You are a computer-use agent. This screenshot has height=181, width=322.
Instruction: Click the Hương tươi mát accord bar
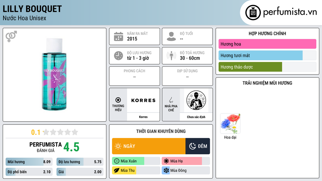tap(267, 55)
